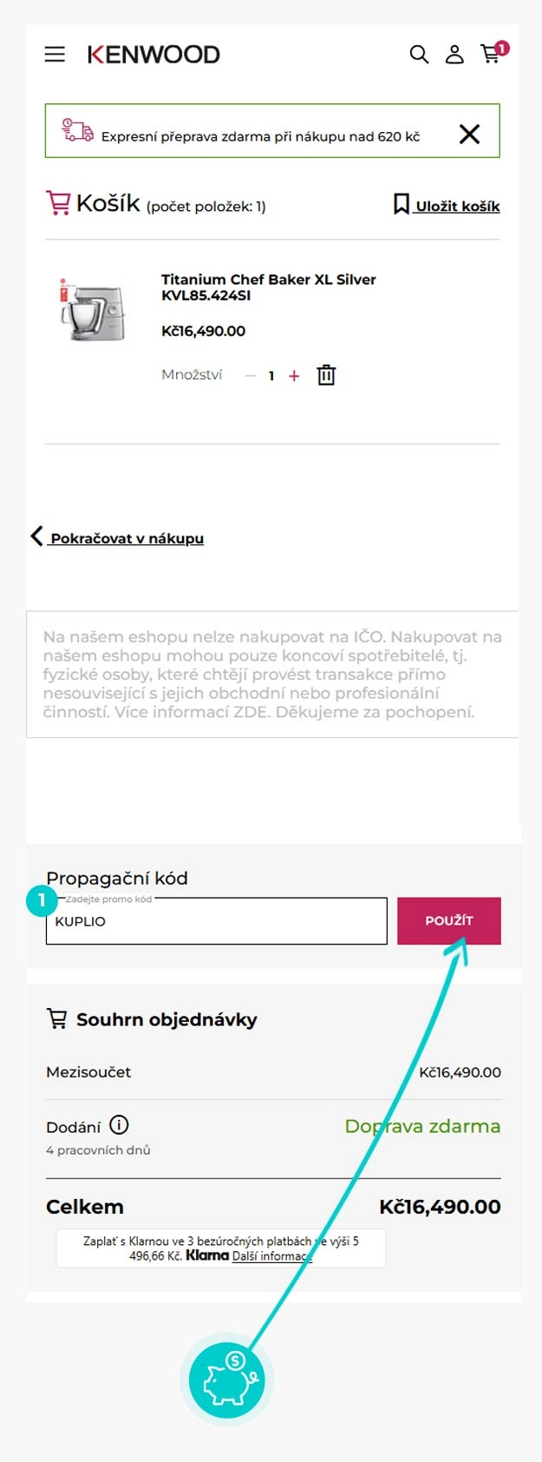
Task: Open the Titanium Chef Baker XL Silver title
Action: tap(268, 287)
